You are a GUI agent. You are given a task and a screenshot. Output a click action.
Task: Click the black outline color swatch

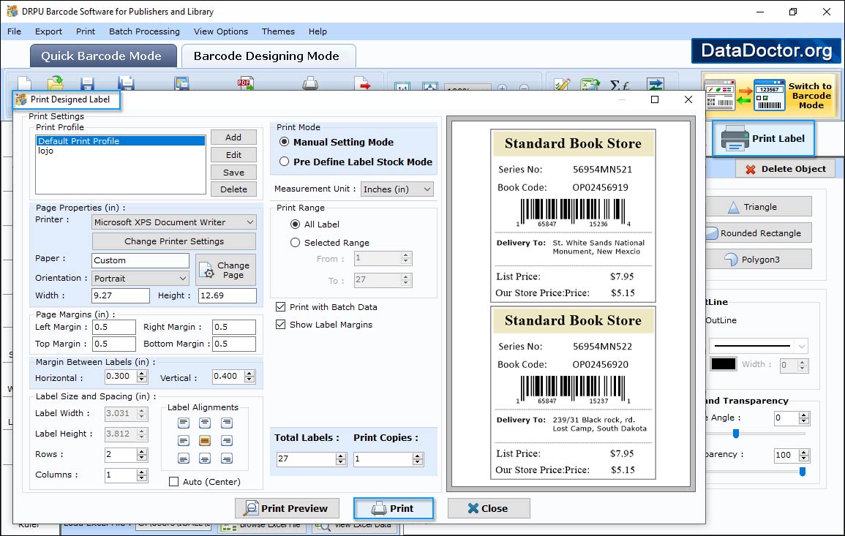724,363
